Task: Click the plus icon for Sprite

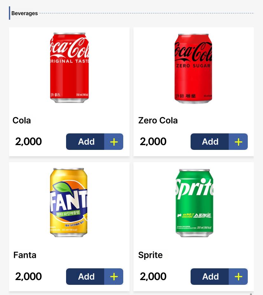Action: (238, 277)
